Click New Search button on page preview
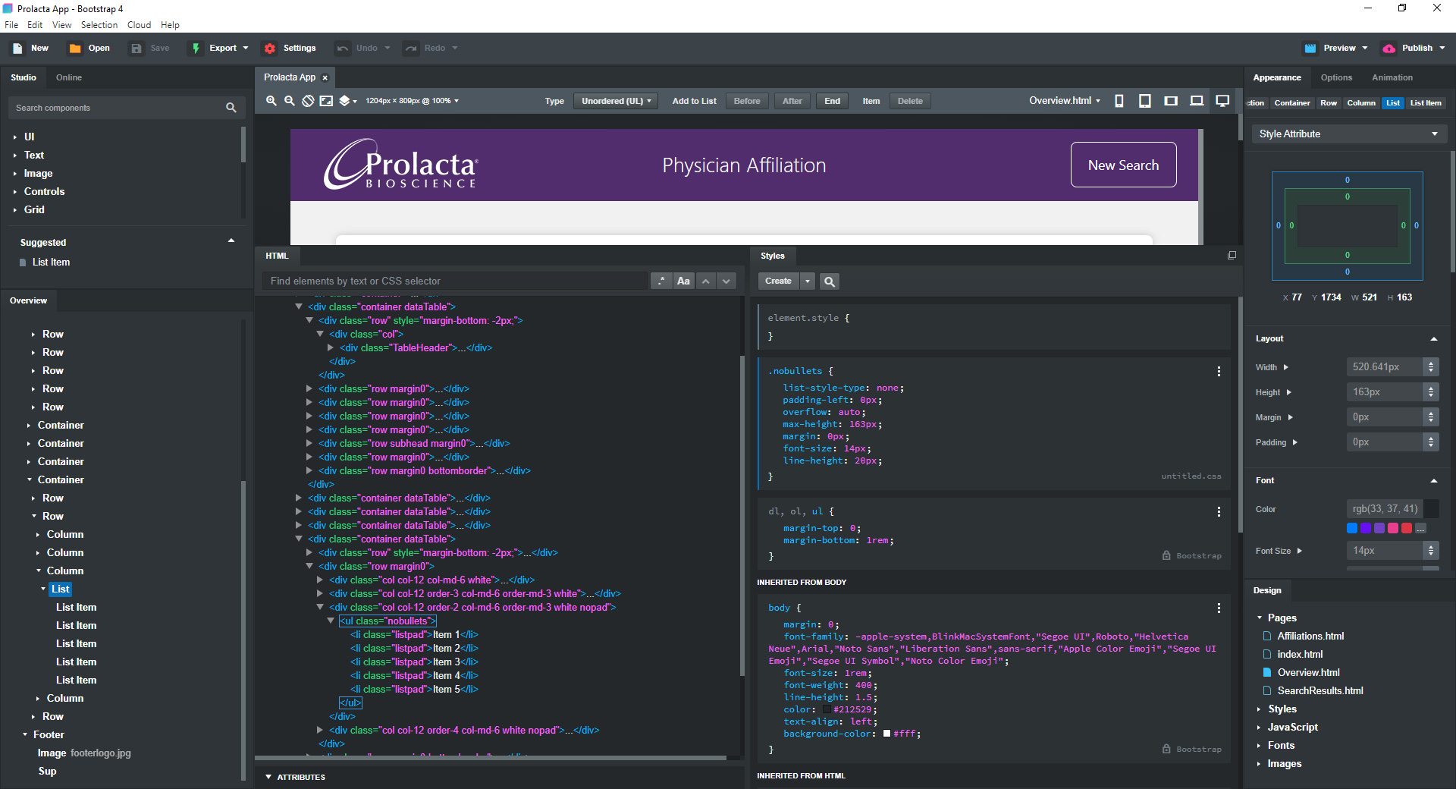This screenshot has width=1456, height=789. 1123,165
